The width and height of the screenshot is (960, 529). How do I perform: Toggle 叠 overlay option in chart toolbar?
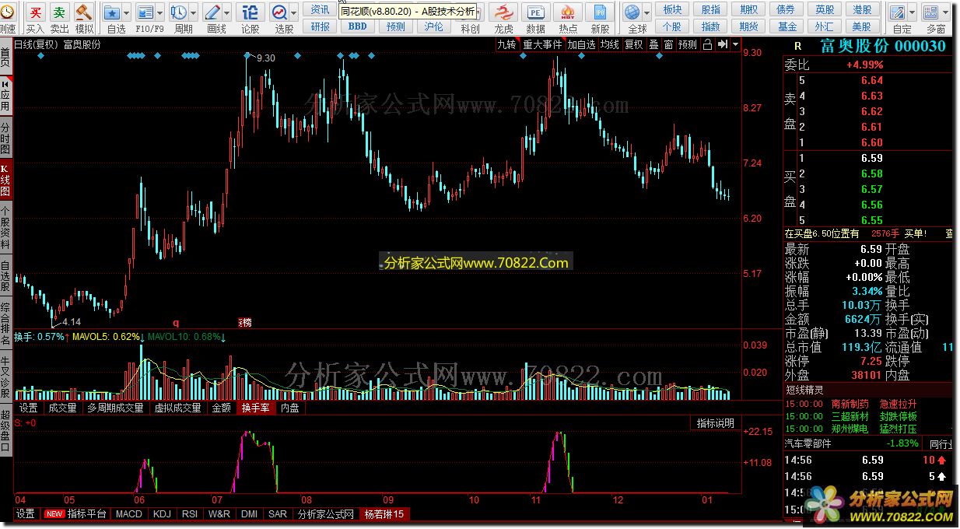[653, 44]
